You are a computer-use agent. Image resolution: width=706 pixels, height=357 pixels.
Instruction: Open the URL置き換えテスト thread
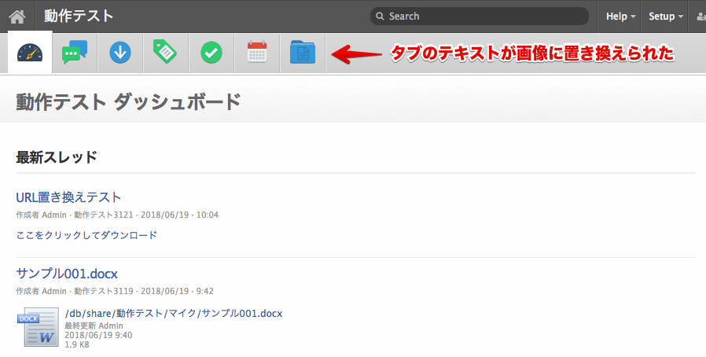pyautogui.click(x=68, y=197)
